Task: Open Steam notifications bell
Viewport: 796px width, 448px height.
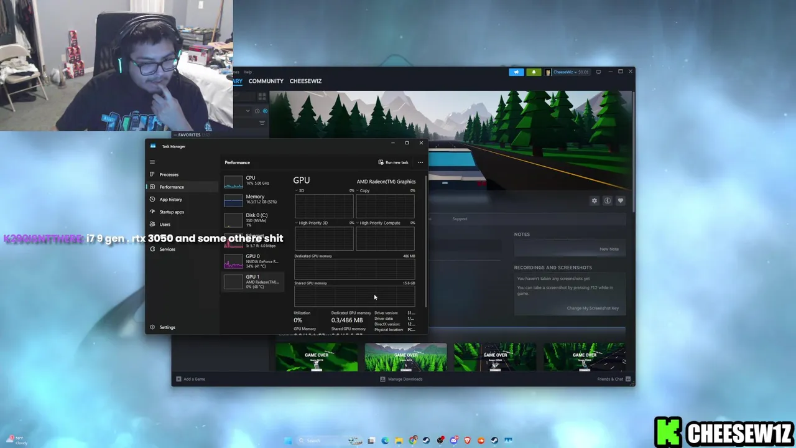Action: [534, 72]
